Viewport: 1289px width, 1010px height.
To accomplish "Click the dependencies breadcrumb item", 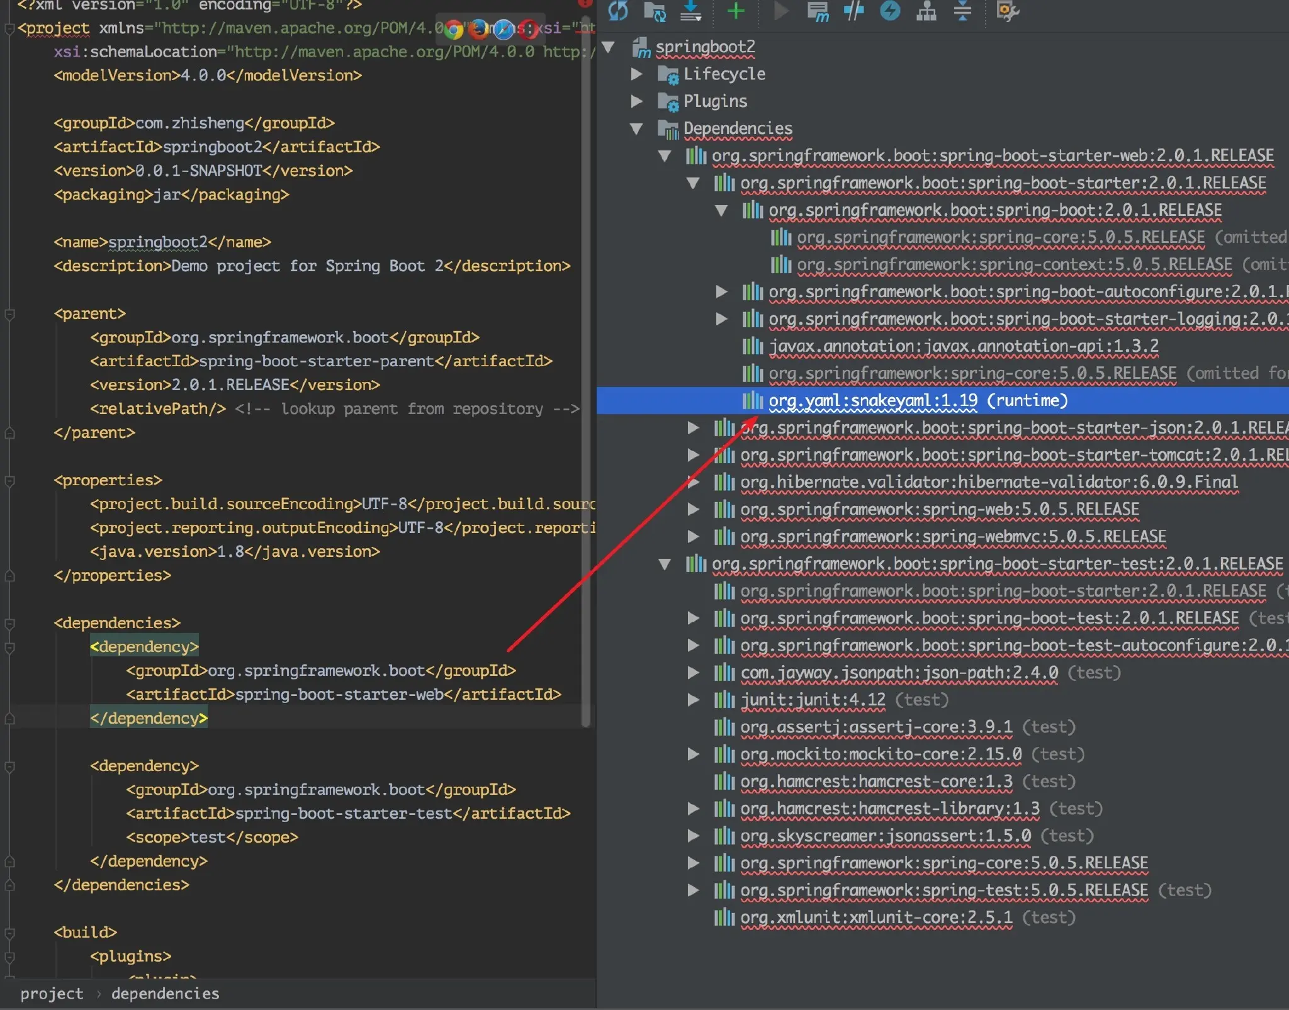I will [x=165, y=993].
